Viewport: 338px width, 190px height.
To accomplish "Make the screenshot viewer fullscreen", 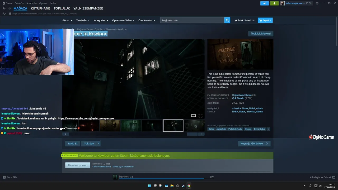I will pos(200,116).
